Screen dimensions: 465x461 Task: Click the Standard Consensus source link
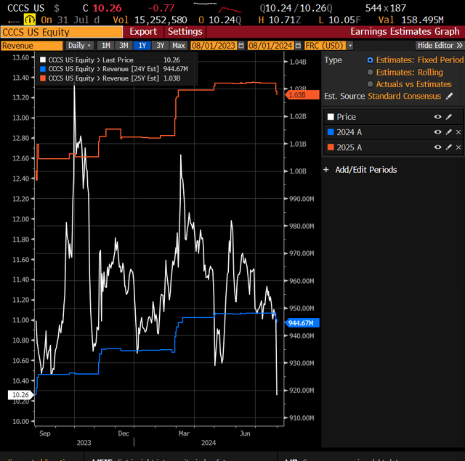coord(404,97)
